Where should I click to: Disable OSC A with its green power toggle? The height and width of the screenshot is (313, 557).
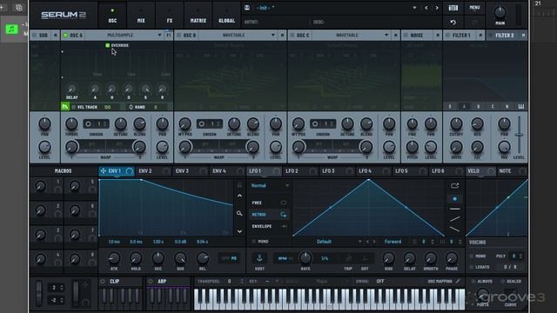point(65,35)
